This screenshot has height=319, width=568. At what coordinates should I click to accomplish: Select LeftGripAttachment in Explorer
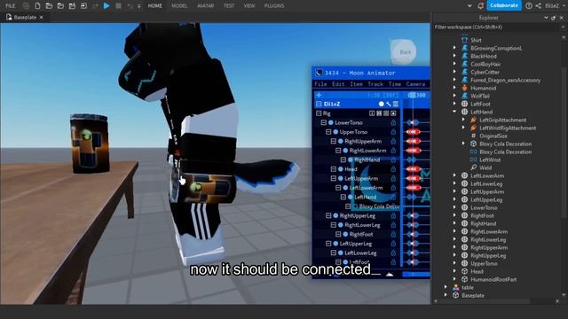click(503, 120)
